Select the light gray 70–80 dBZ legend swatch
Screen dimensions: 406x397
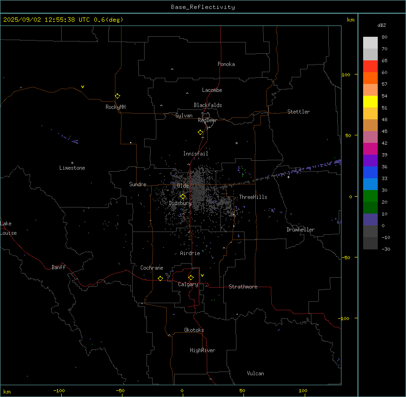coord(370,43)
